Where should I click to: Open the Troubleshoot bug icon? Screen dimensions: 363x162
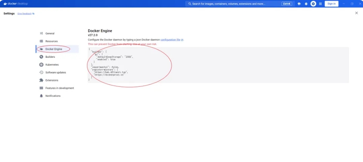click(306, 4)
